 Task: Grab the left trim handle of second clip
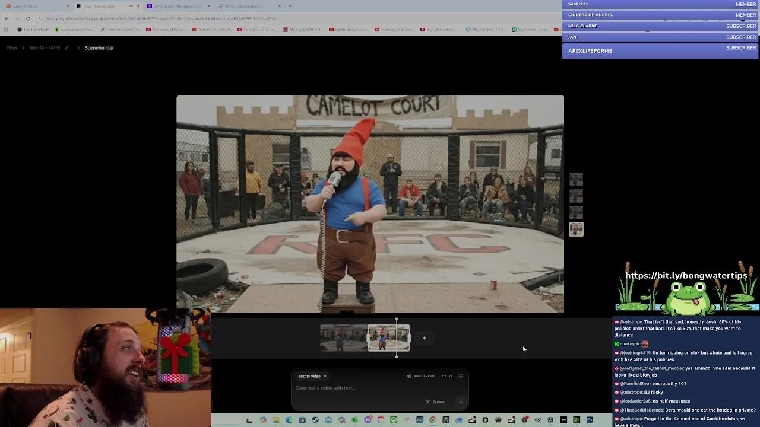tap(369, 338)
